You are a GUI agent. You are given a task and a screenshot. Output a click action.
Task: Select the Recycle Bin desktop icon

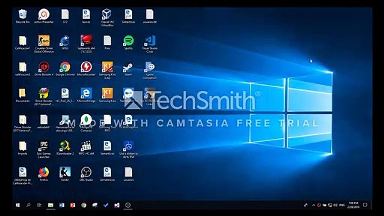pyautogui.click(x=22, y=16)
